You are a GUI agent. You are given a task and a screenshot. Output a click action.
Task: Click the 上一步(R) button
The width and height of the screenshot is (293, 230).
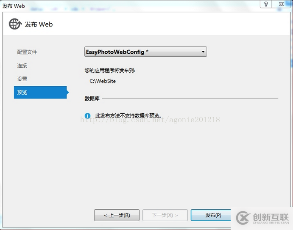pyautogui.click(x=117, y=215)
